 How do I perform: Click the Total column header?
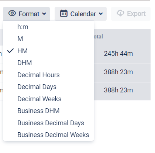(x=98, y=37)
